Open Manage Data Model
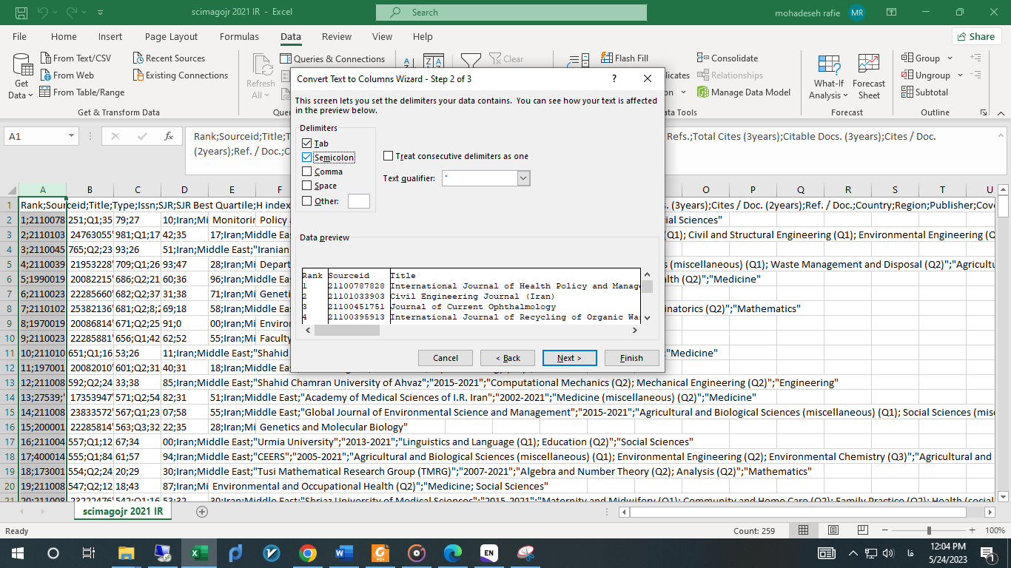 tap(744, 92)
